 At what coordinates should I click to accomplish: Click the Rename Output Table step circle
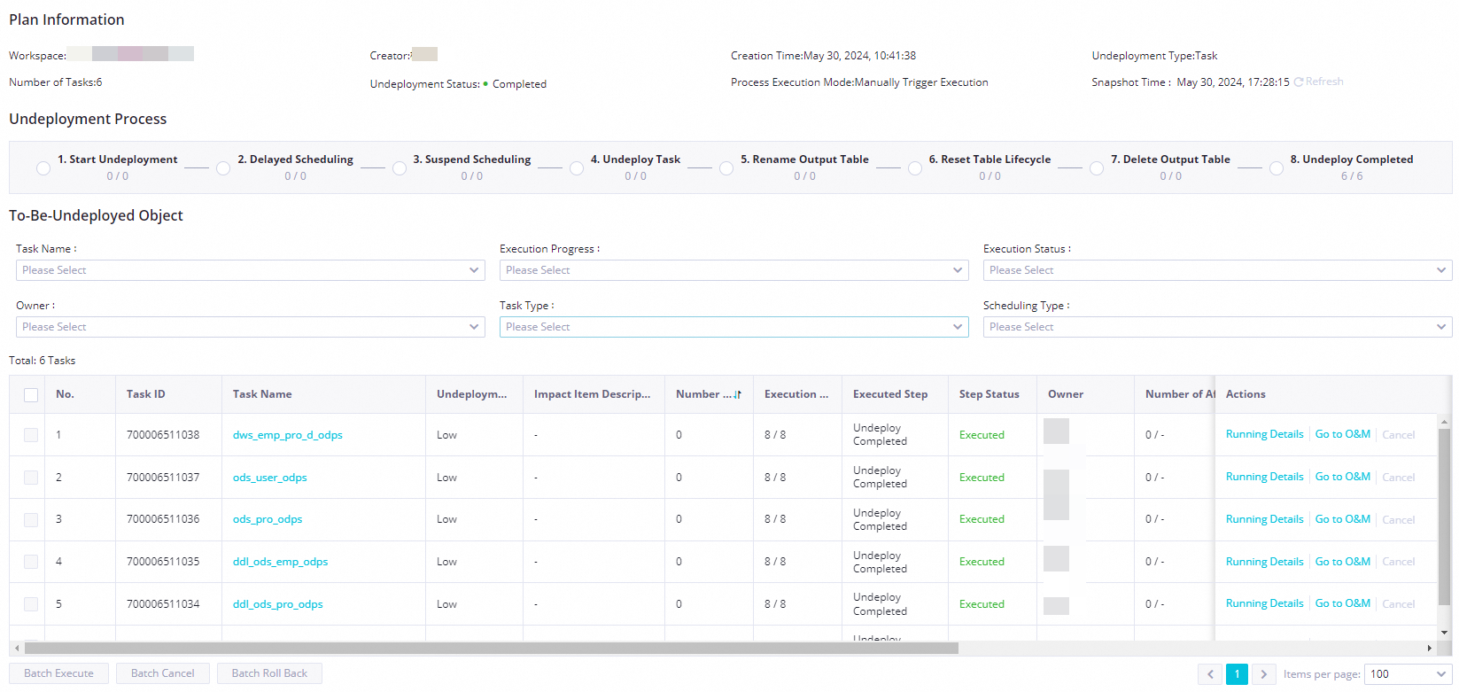726,168
